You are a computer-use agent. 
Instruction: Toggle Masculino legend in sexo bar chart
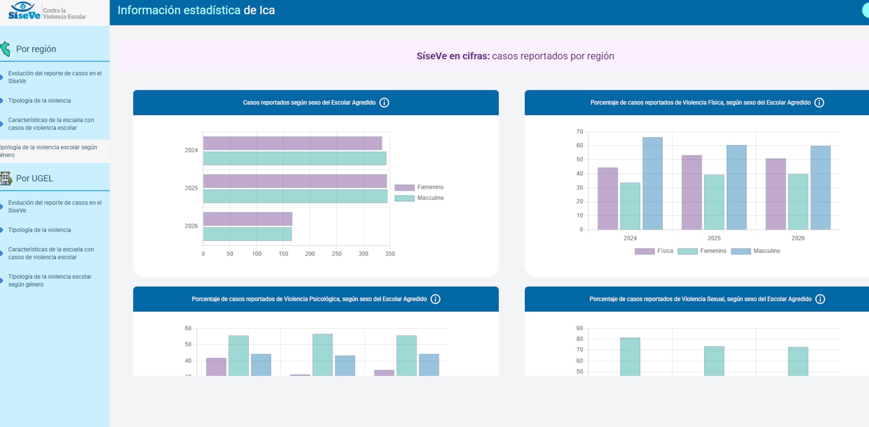[x=419, y=198]
